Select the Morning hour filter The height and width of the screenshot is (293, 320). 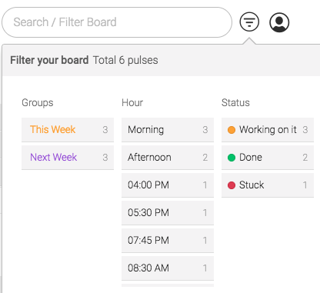pos(168,130)
